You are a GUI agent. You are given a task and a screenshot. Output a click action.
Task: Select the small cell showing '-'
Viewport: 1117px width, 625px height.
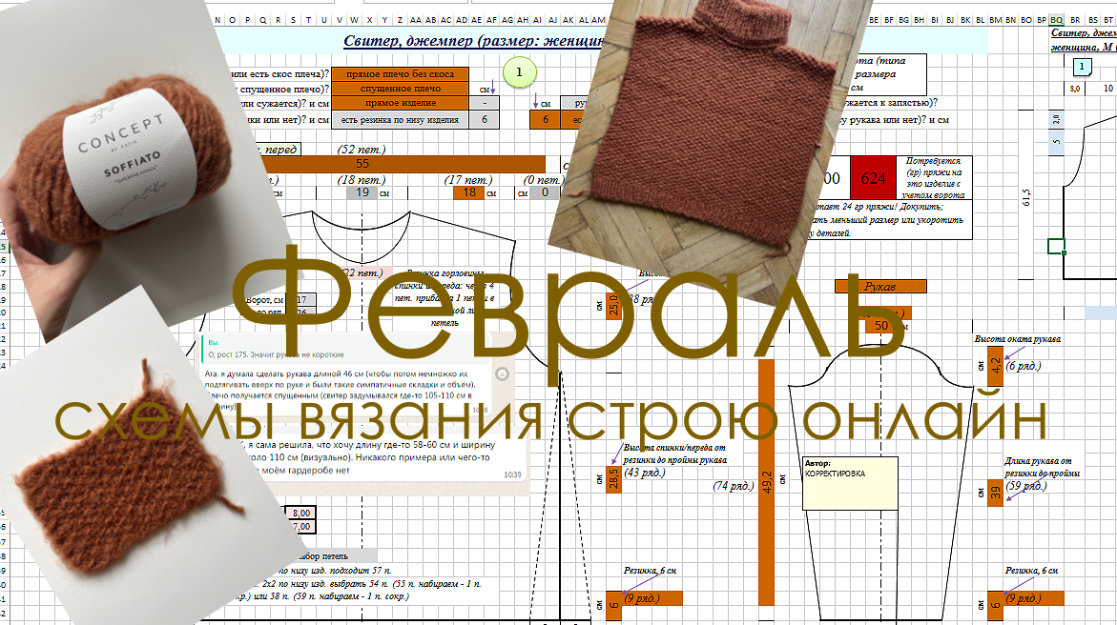(x=485, y=103)
